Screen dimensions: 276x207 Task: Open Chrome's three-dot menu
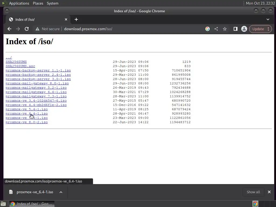coord(268,29)
